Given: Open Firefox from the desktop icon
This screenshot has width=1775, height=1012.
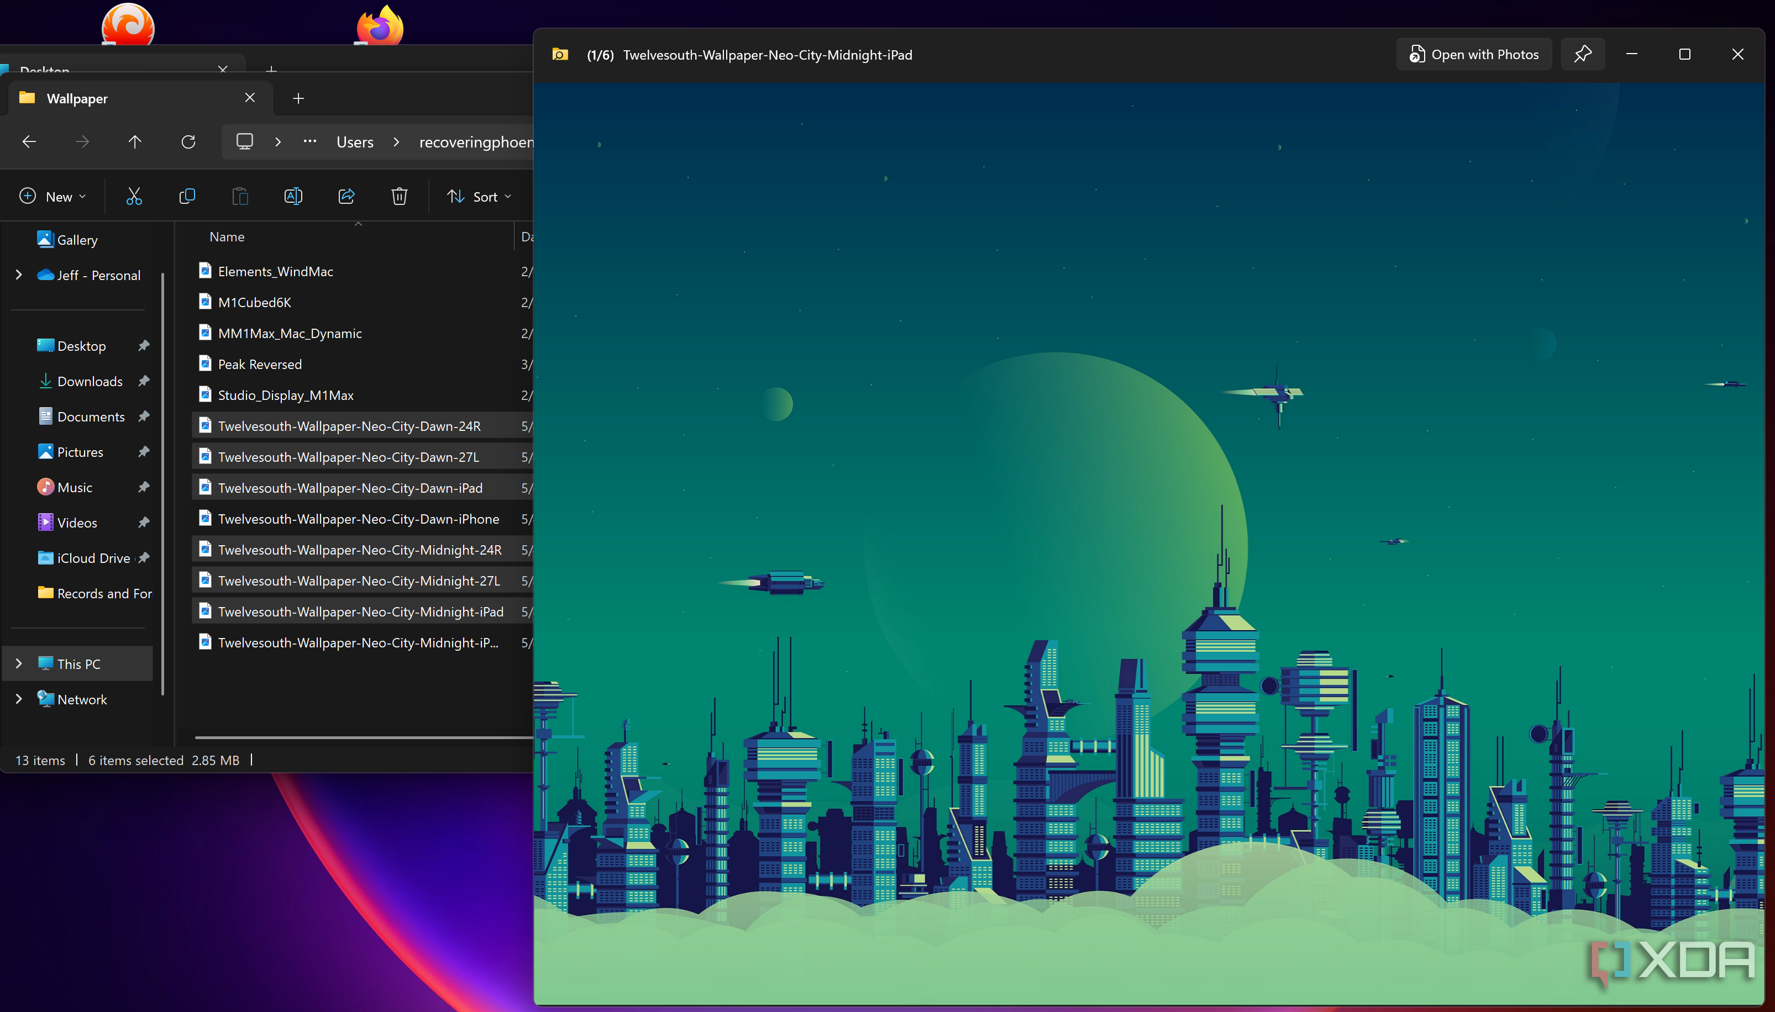Looking at the screenshot, I should coord(380,26).
